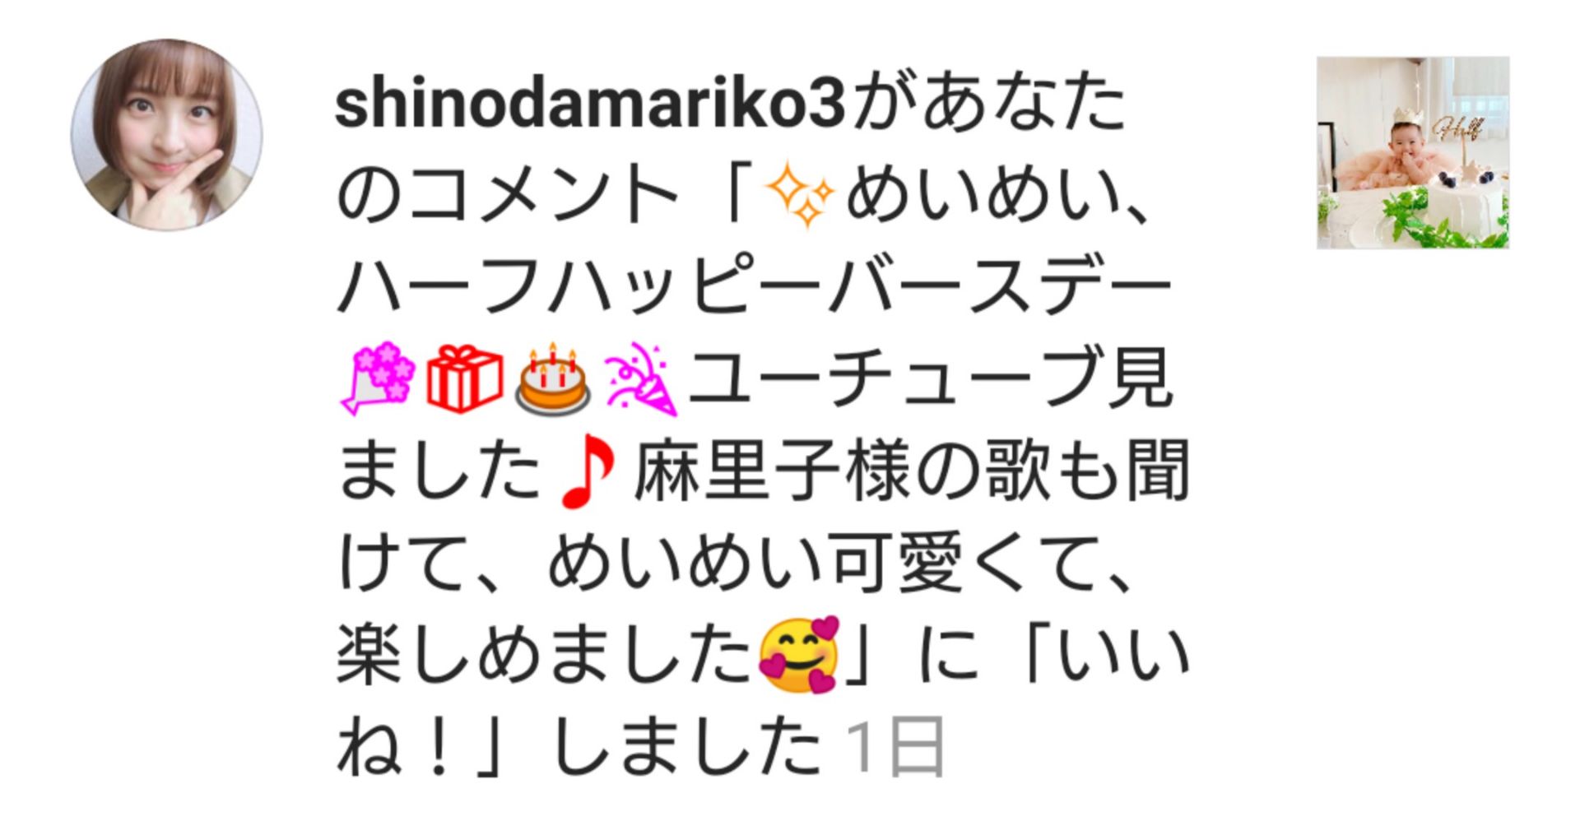
Task: Click the party popper emoji
Action: tap(640, 379)
